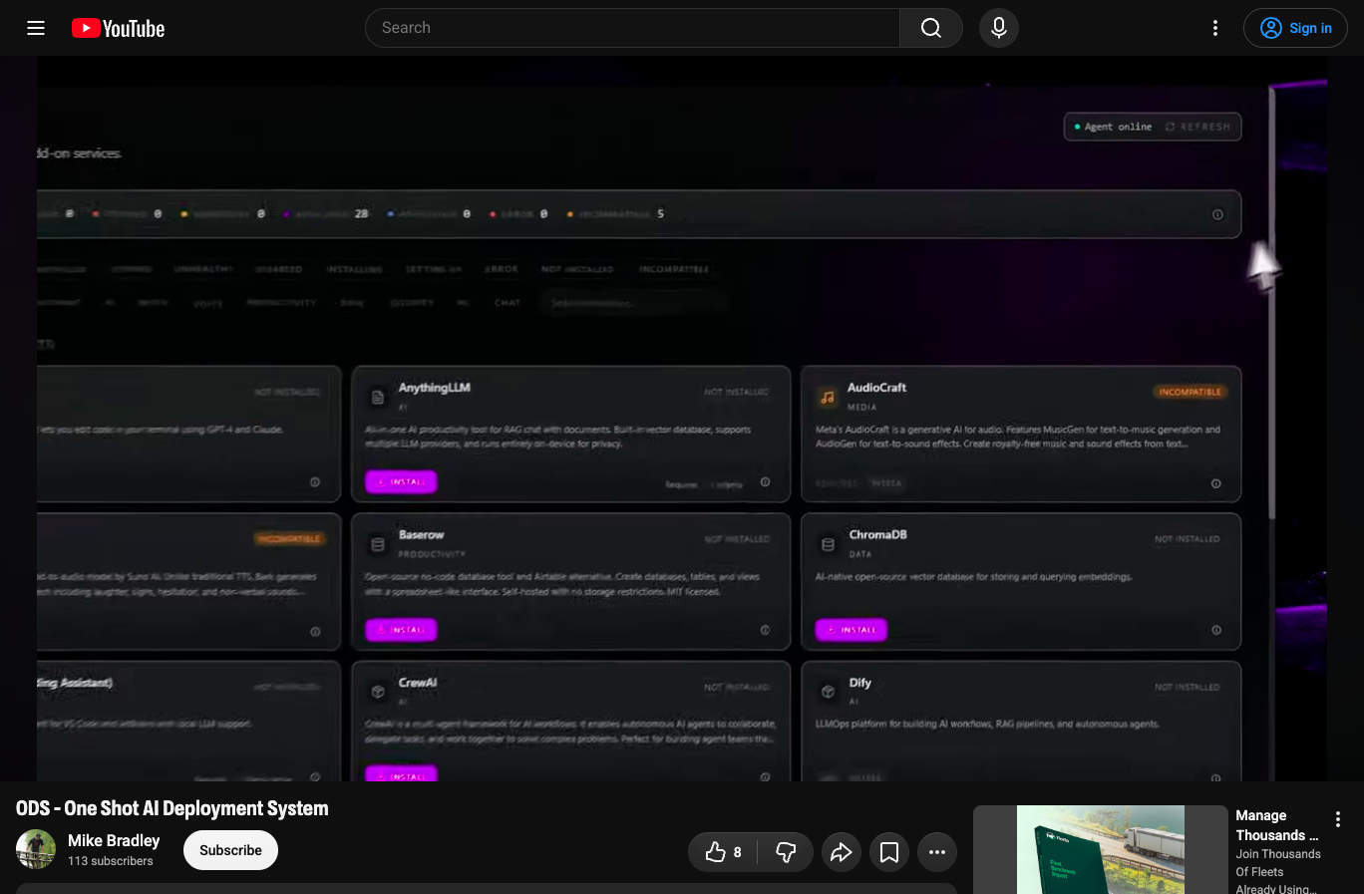Open the "Manage Thousands" ad title
1364x894 pixels.
click(1277, 825)
